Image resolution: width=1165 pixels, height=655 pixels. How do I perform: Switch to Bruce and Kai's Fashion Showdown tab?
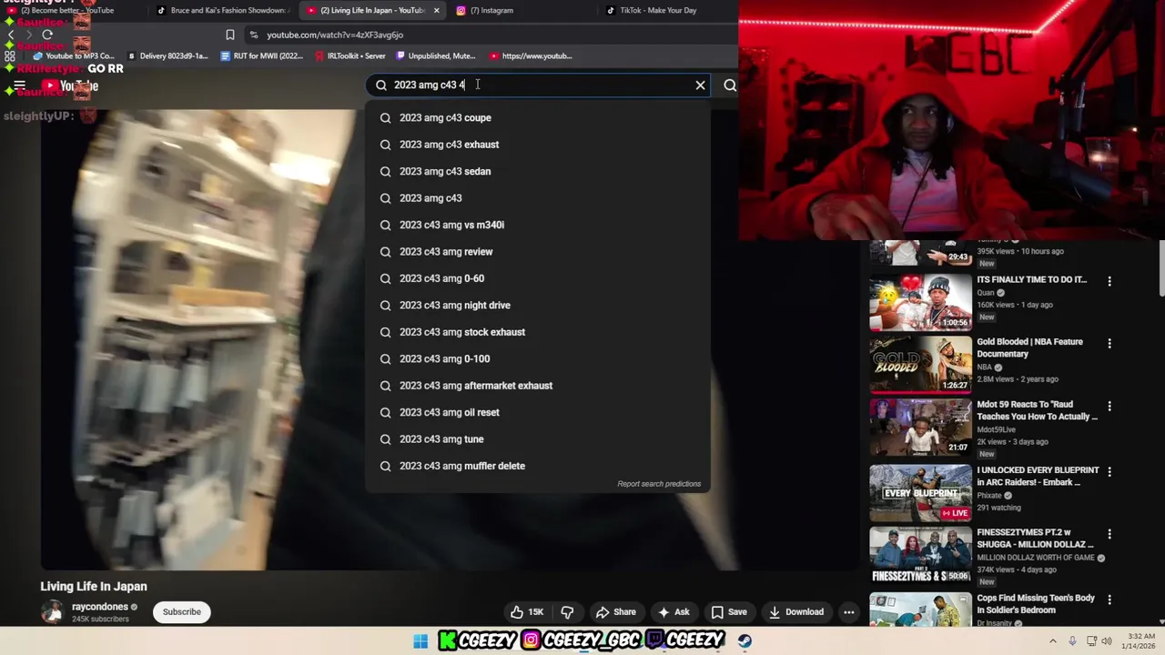[x=223, y=10]
